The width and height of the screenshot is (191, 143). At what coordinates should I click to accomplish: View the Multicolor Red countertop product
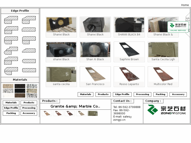[x=163, y=77]
